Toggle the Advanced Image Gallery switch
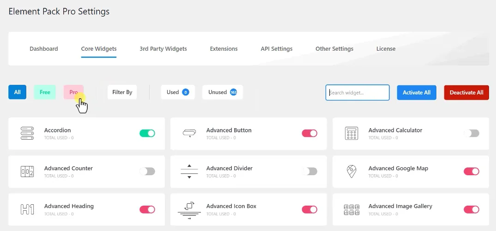 (472, 209)
